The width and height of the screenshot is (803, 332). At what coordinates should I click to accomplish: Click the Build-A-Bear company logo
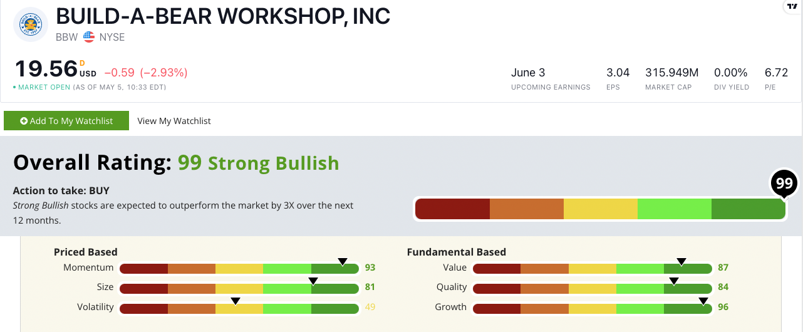[x=31, y=24]
